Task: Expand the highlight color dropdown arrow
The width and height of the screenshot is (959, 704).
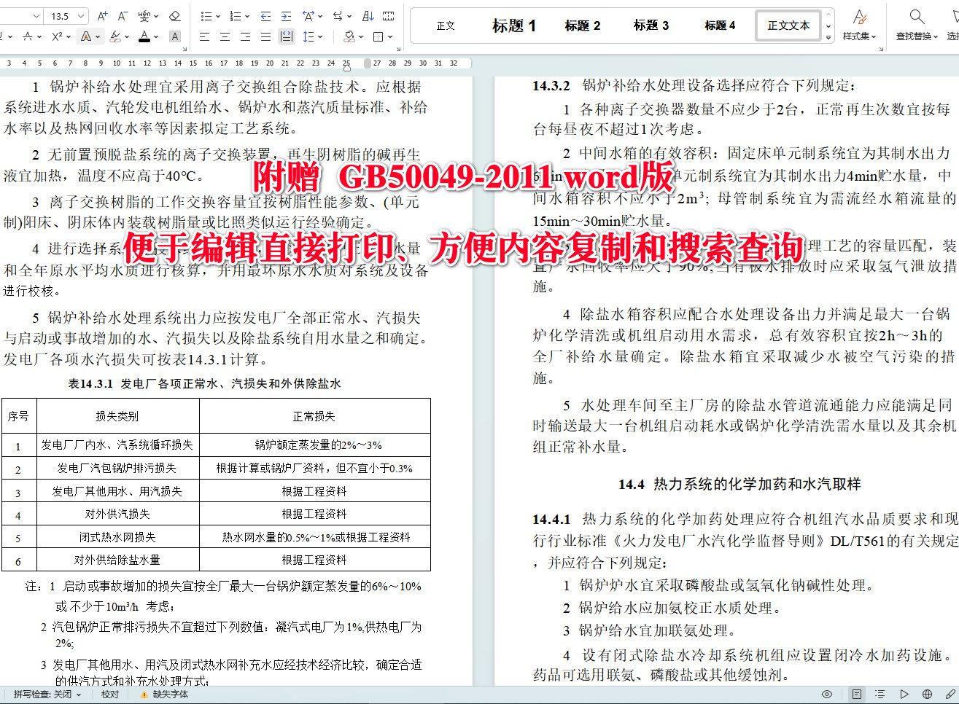Action: (x=126, y=36)
